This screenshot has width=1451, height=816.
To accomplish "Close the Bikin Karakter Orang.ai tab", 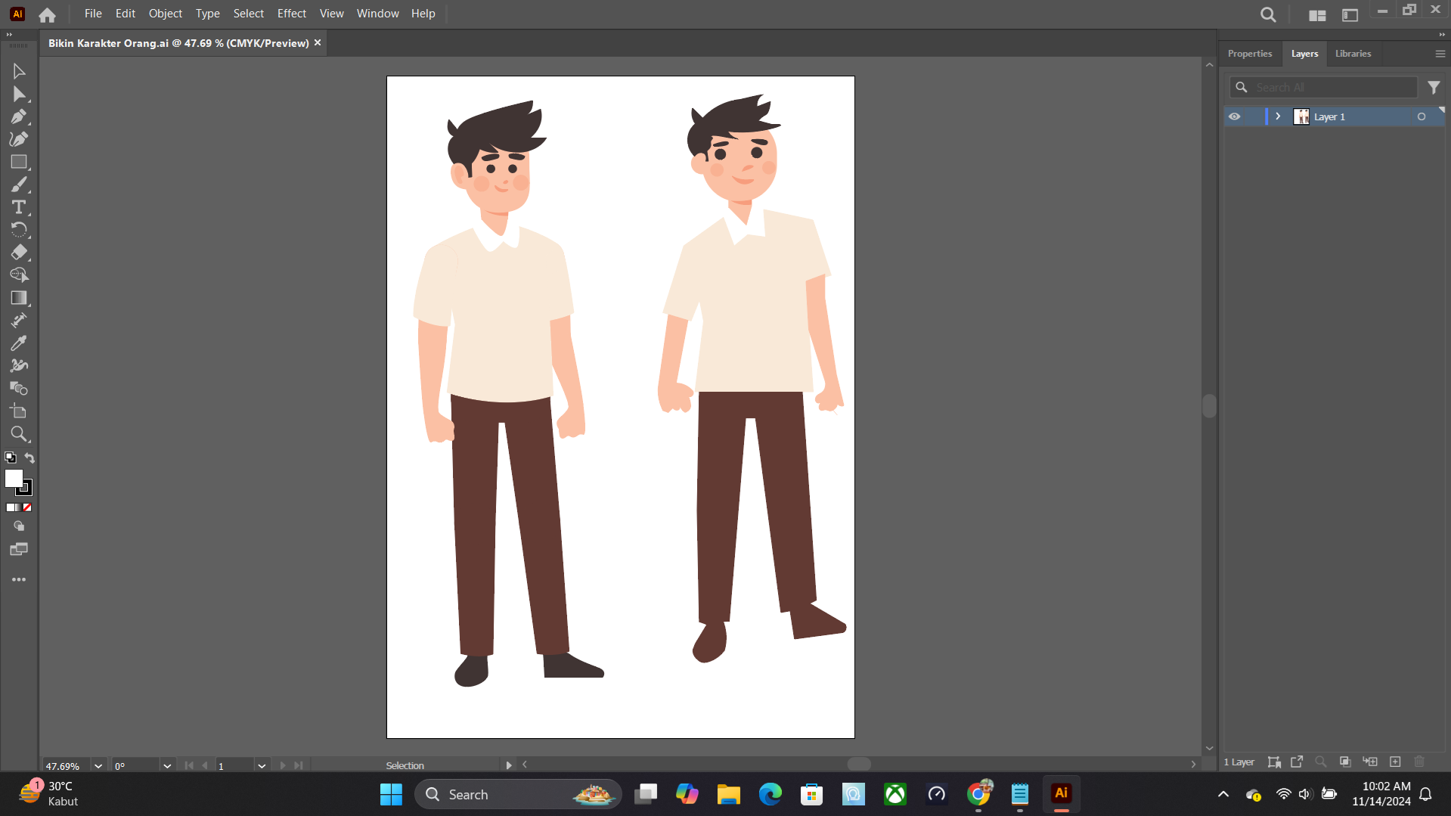I will point(318,43).
